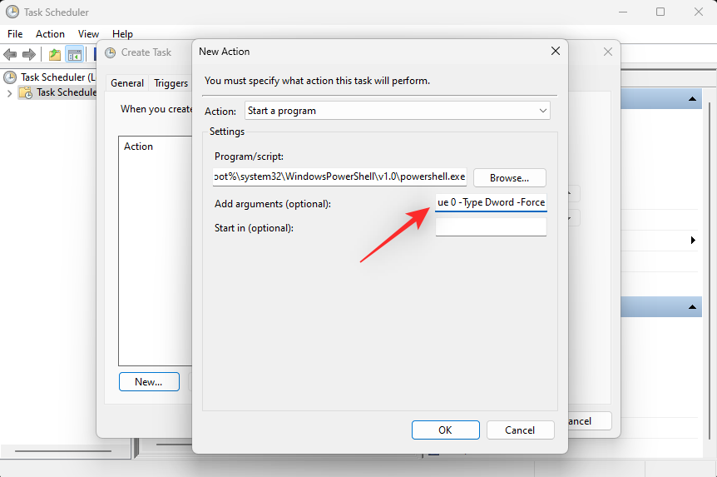Collapse the lower Actions pane section arrow
The height and width of the screenshot is (477, 717).
point(692,307)
